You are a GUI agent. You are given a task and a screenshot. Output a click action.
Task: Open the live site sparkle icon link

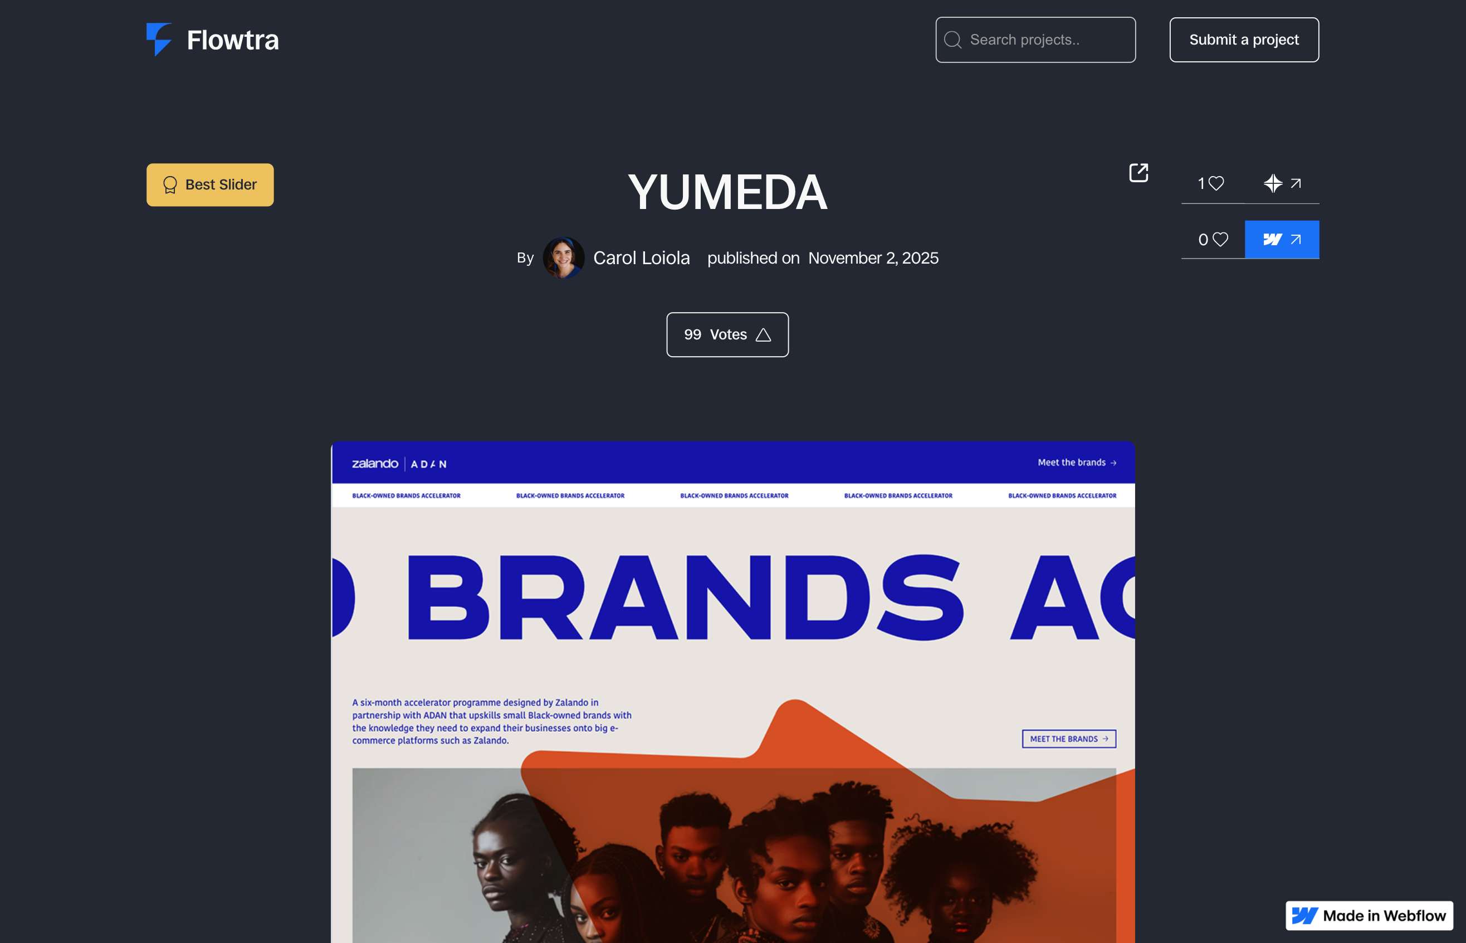(x=1282, y=183)
